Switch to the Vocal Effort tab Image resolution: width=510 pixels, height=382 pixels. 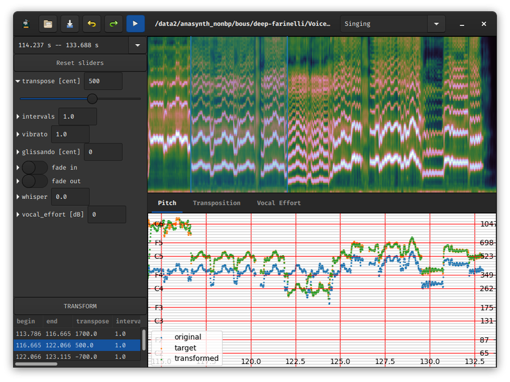(x=279, y=203)
